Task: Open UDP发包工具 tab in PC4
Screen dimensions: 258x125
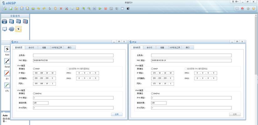Action: 175,47
